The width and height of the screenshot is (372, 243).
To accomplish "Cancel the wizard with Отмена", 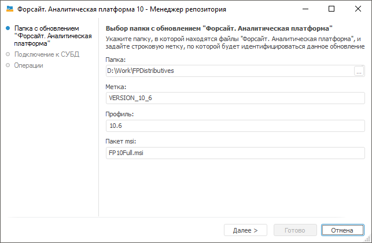I will (342, 230).
